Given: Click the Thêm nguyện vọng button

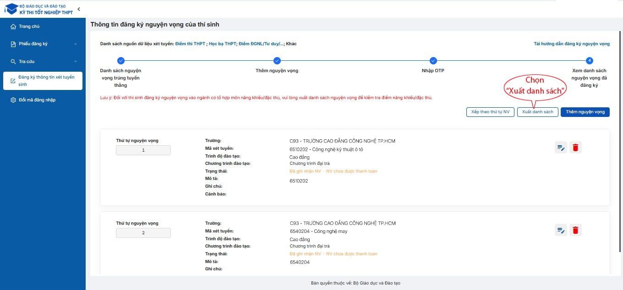Looking at the screenshot, I should (585, 112).
